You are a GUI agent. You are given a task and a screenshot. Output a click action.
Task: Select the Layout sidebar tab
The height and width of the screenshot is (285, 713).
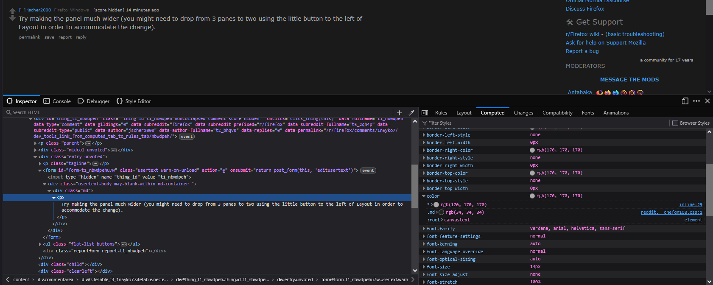[464, 113]
